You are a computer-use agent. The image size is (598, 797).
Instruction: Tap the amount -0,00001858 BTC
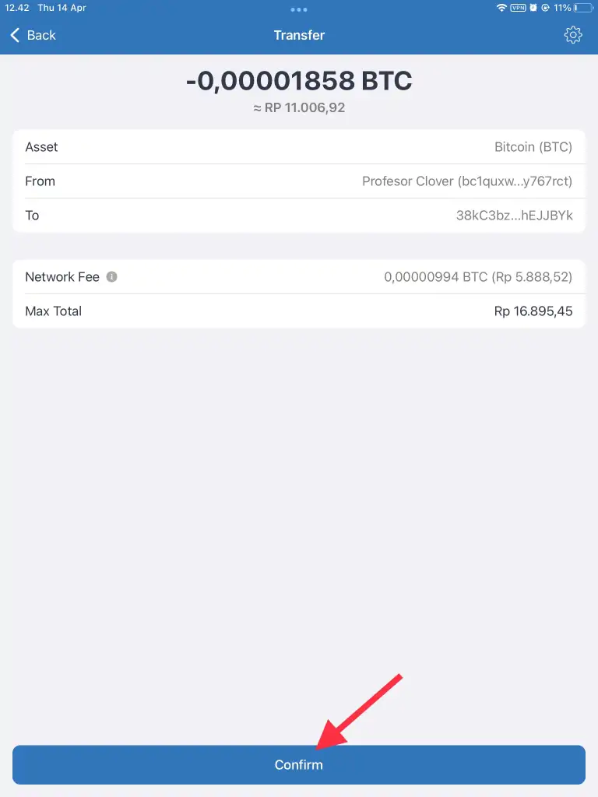pyautogui.click(x=299, y=80)
